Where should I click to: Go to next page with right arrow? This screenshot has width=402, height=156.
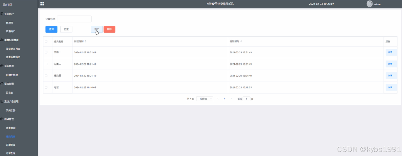pos(231,99)
